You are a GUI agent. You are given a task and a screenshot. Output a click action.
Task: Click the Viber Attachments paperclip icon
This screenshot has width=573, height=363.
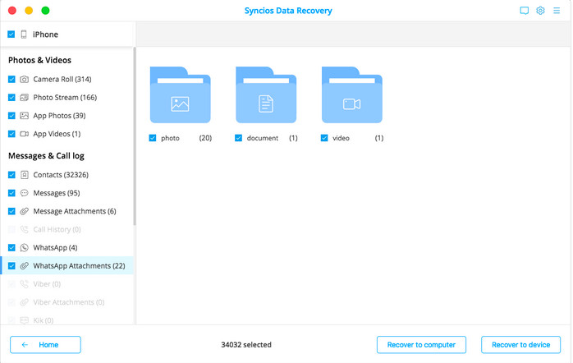click(x=24, y=302)
